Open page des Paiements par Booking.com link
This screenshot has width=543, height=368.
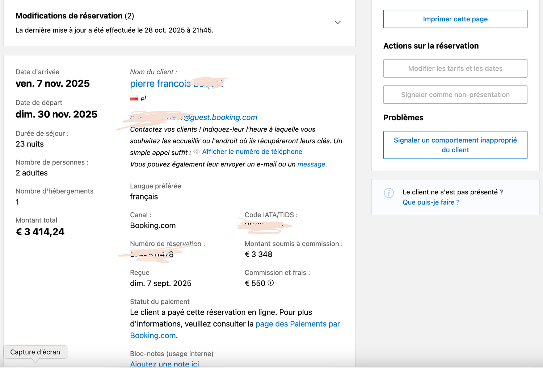coord(298,324)
